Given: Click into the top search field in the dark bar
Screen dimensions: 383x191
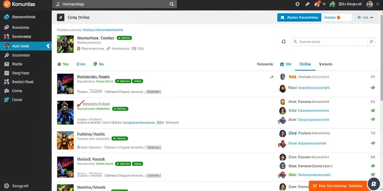Looking at the screenshot, I should point(114,4).
